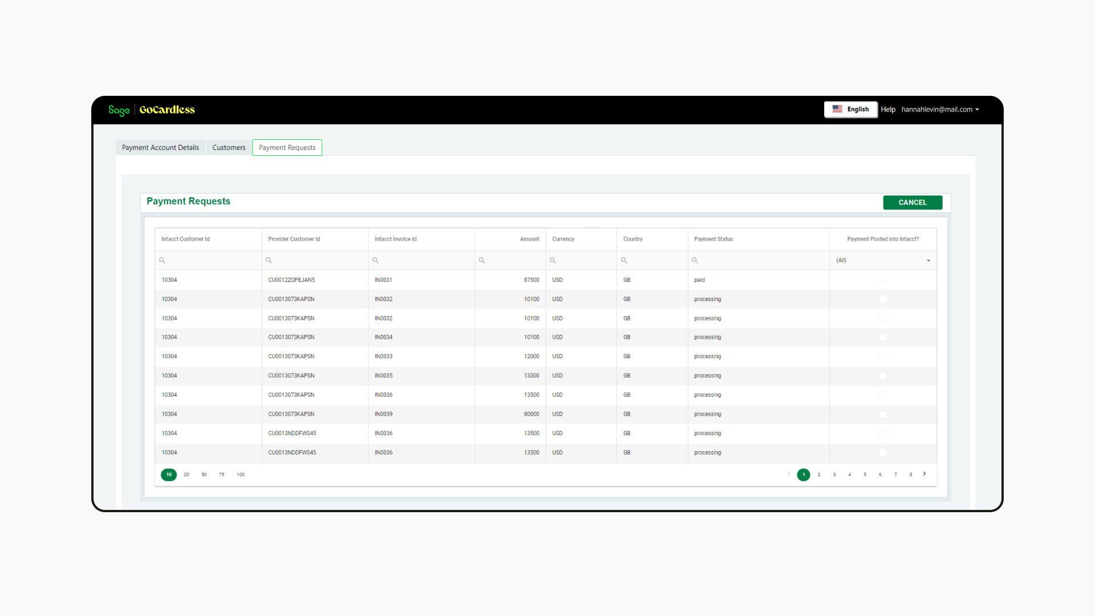1095x616 pixels.
Task: Click search icon in Amount filter
Action: [482, 260]
